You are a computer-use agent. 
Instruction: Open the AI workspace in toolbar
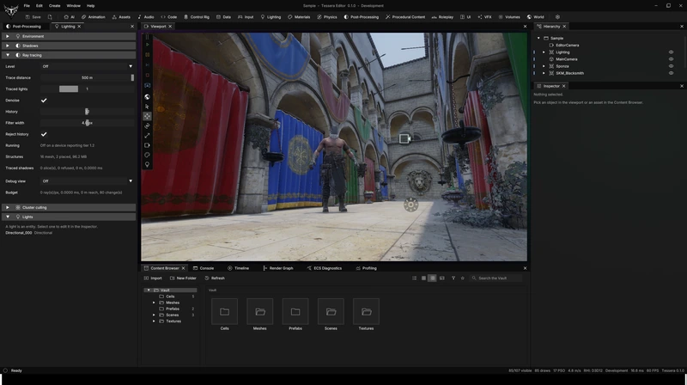point(70,17)
